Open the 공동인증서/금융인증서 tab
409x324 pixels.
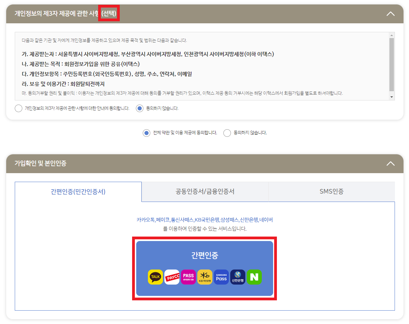point(205,192)
